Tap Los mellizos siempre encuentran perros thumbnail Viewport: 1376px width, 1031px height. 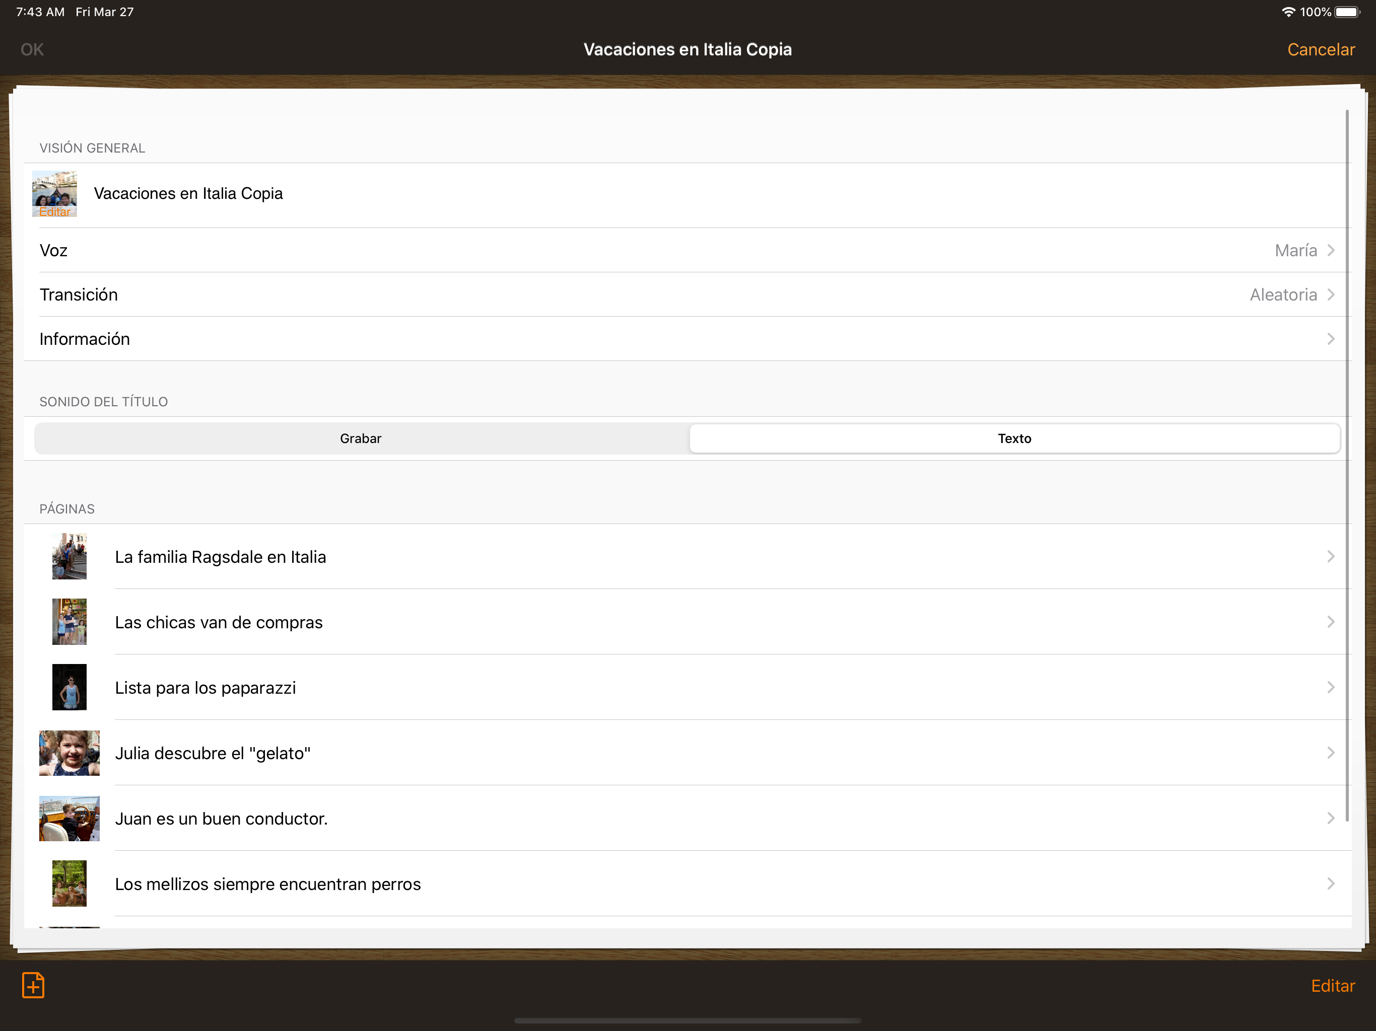(69, 883)
